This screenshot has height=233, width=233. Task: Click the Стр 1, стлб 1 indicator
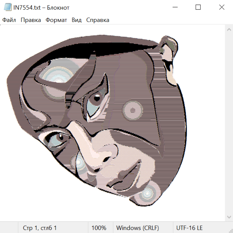pyautogui.click(x=40, y=228)
